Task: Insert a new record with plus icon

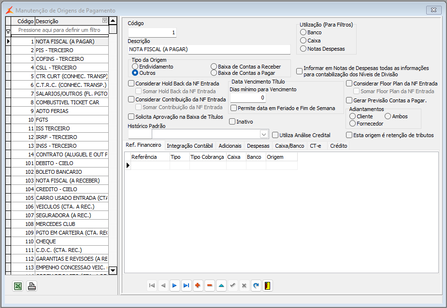Action: click(x=198, y=285)
